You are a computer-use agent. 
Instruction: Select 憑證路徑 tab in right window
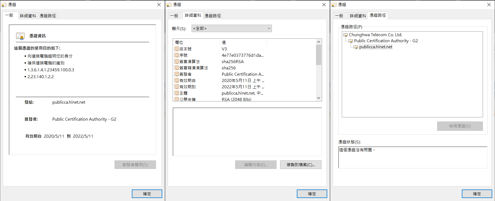378,15
